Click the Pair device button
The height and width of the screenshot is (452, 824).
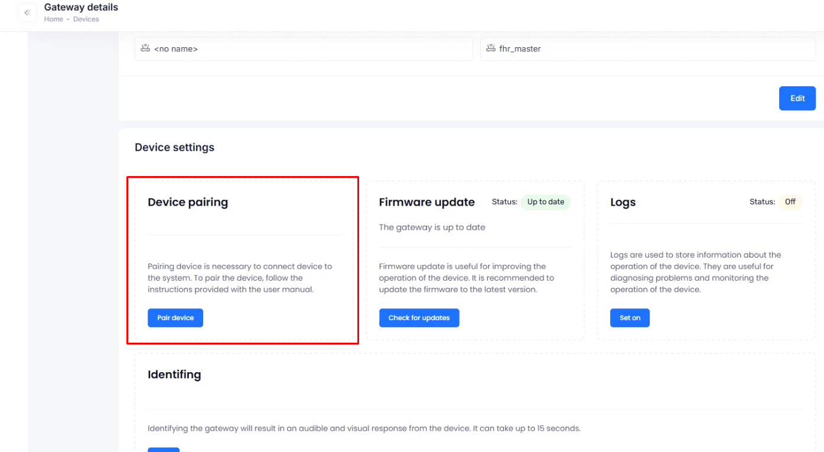tap(175, 318)
